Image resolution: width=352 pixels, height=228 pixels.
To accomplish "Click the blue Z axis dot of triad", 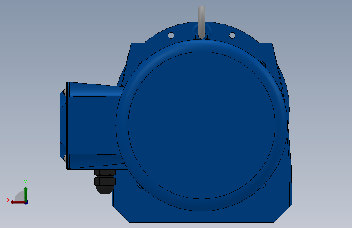I will (x=26, y=202).
